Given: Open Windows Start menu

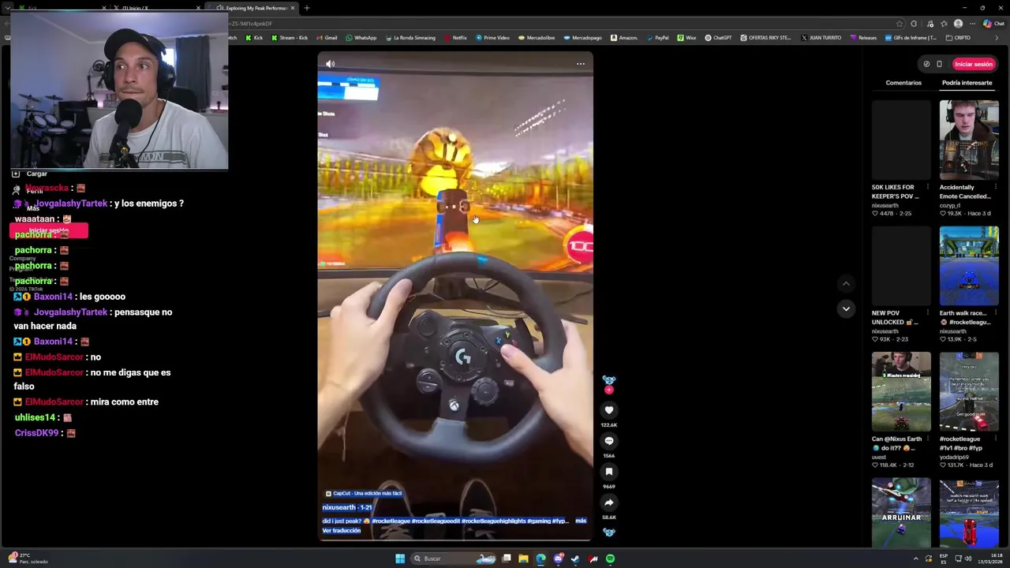Looking at the screenshot, I should (x=400, y=559).
